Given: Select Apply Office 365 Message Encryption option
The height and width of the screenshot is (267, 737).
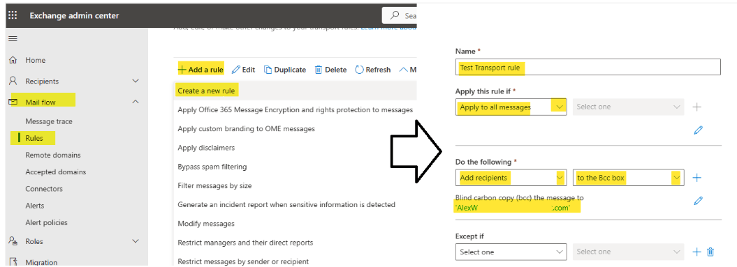Looking at the screenshot, I should pos(295,109).
